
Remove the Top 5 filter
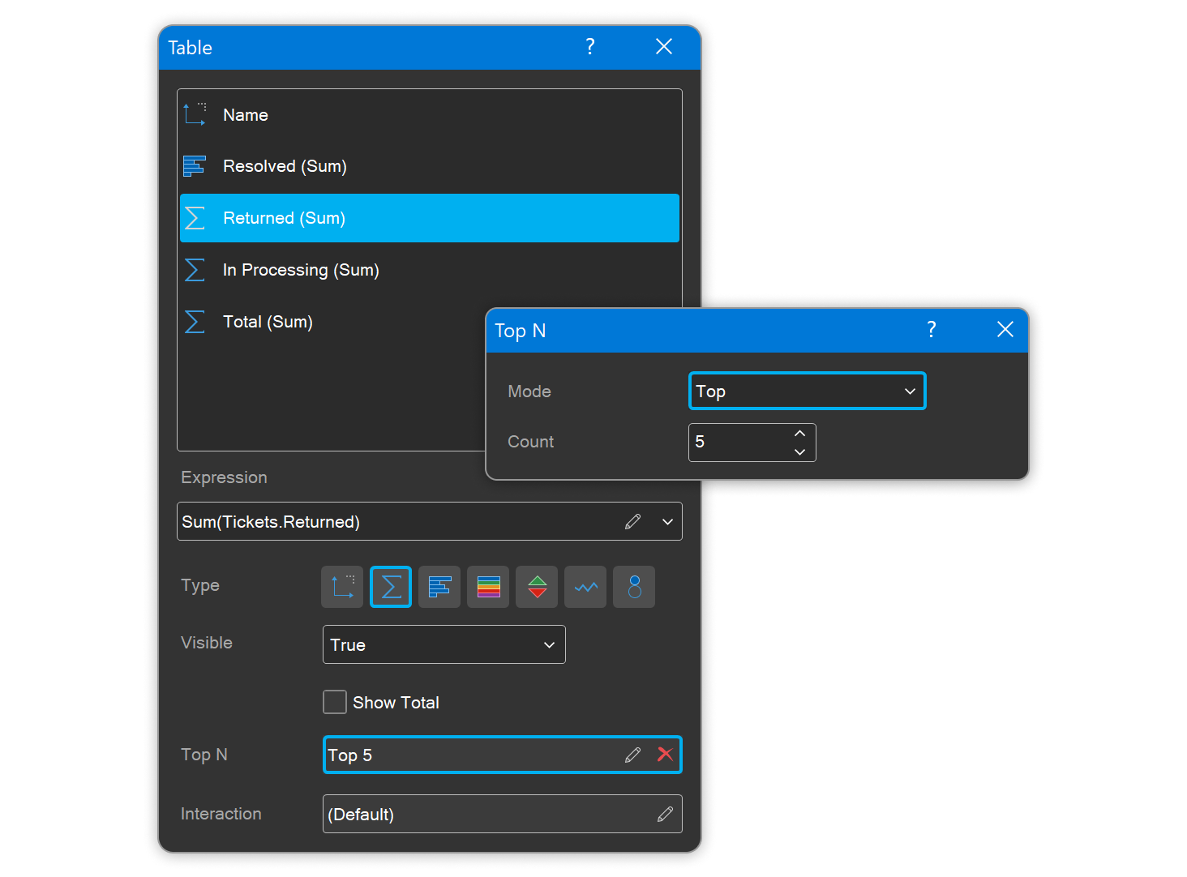pos(665,755)
